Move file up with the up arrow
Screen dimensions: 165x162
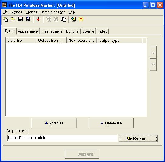(153, 52)
